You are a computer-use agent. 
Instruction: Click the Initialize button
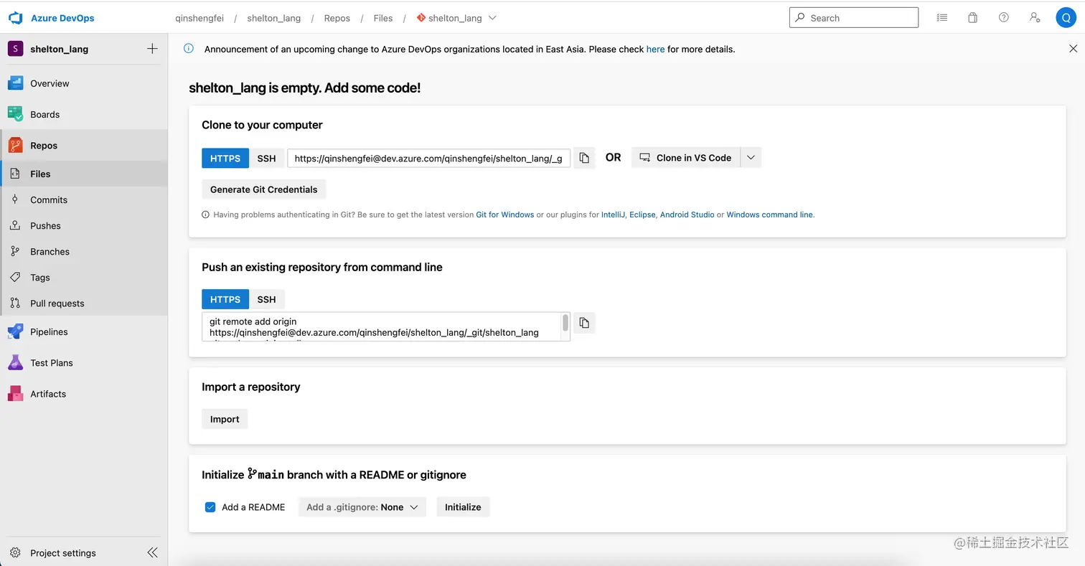pos(463,507)
